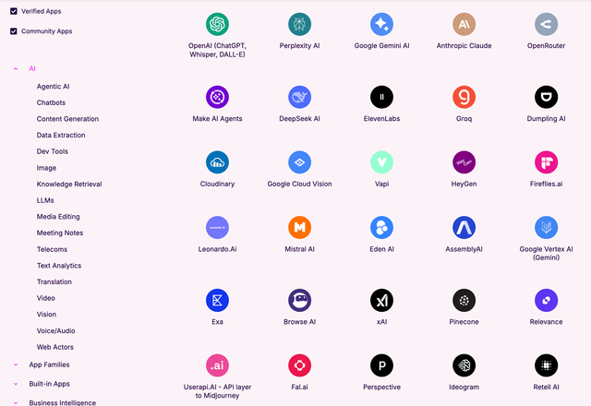Uncheck the Community Apps checkbox
This screenshot has height=406, width=591.
14,30
